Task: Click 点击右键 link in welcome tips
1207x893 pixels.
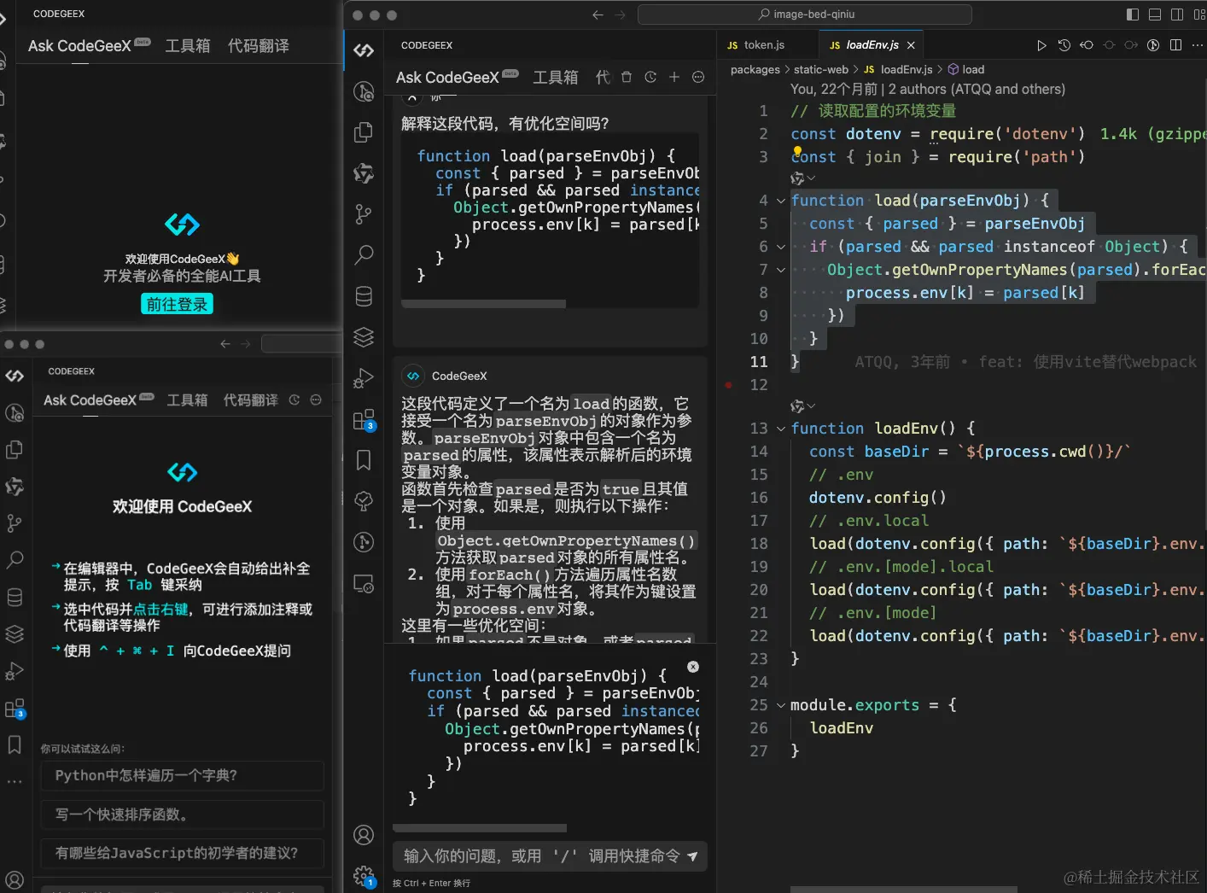Action: click(160, 609)
